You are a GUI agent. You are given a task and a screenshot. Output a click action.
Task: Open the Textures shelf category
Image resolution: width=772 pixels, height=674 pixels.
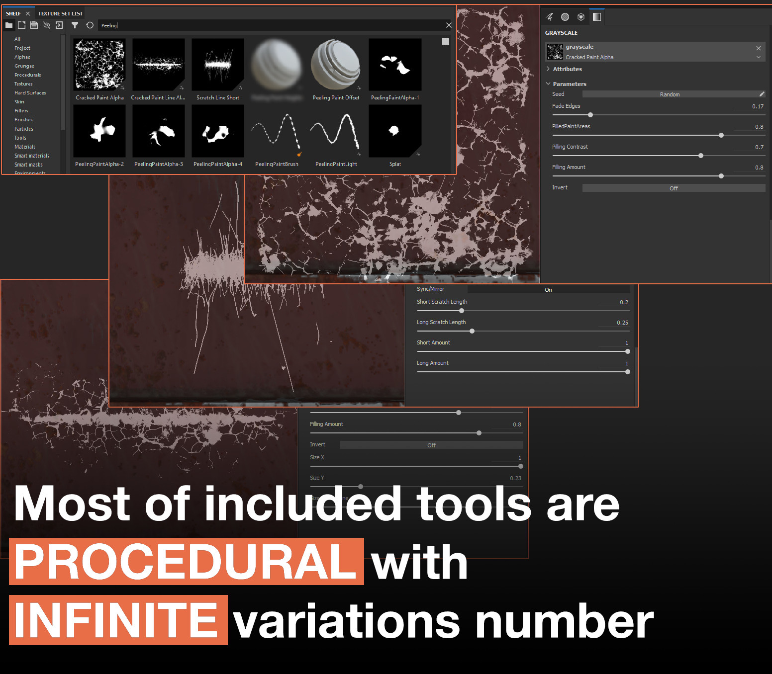[x=23, y=84]
